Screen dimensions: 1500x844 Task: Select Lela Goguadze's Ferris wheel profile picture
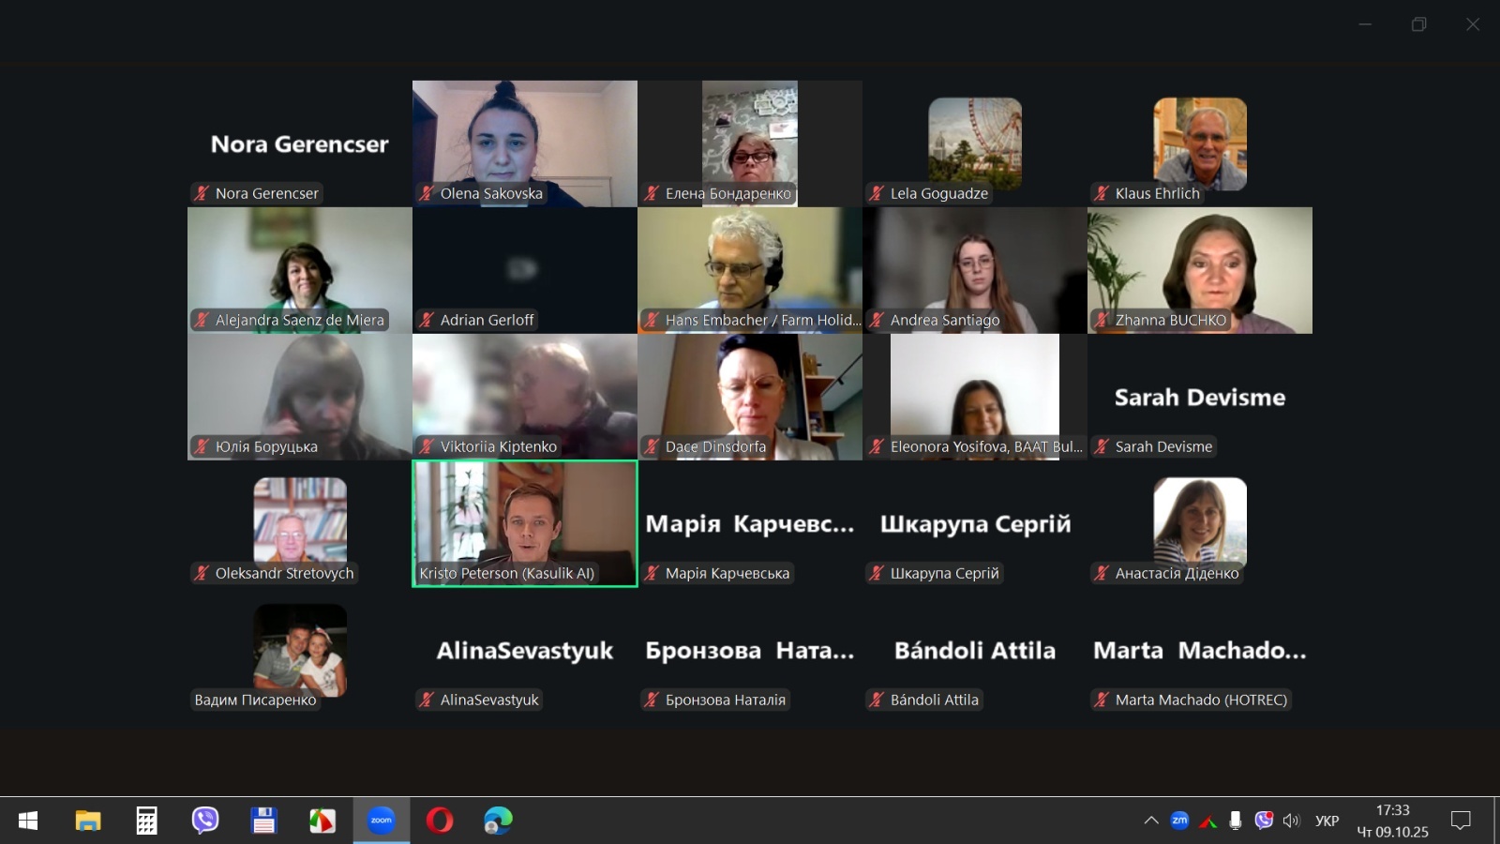(x=975, y=141)
